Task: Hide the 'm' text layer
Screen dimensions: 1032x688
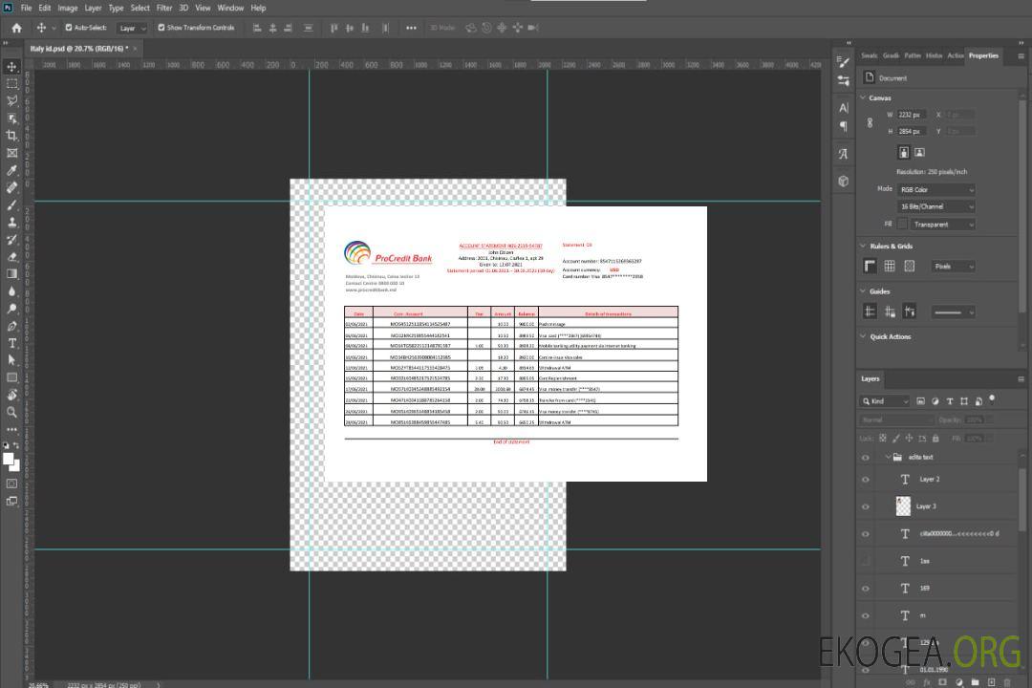Action: pyautogui.click(x=866, y=616)
